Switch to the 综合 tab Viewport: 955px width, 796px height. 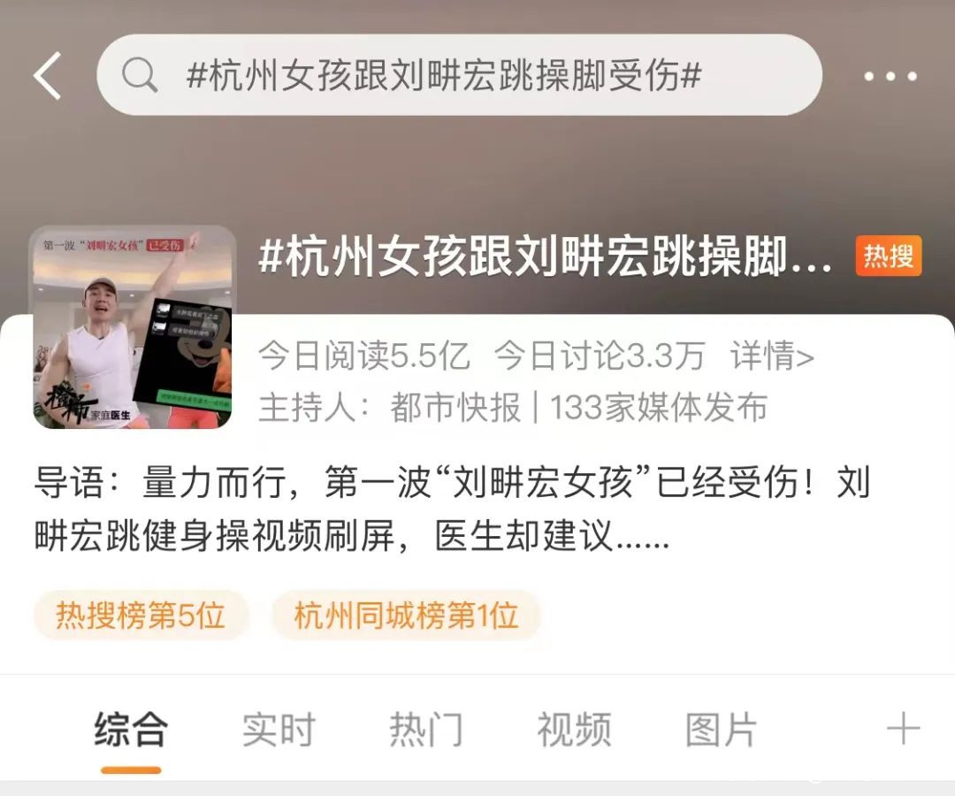coord(131,729)
